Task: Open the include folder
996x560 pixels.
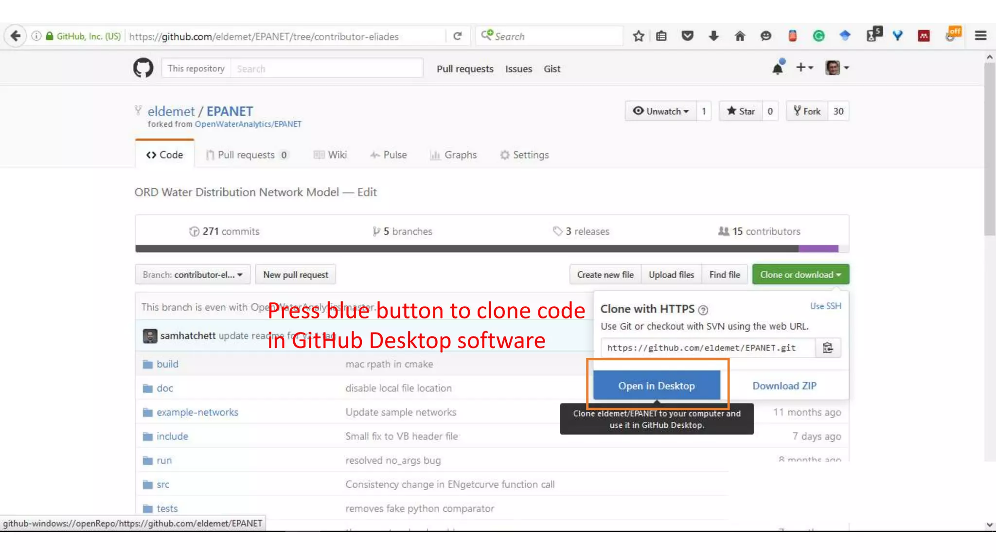Action: [172, 436]
